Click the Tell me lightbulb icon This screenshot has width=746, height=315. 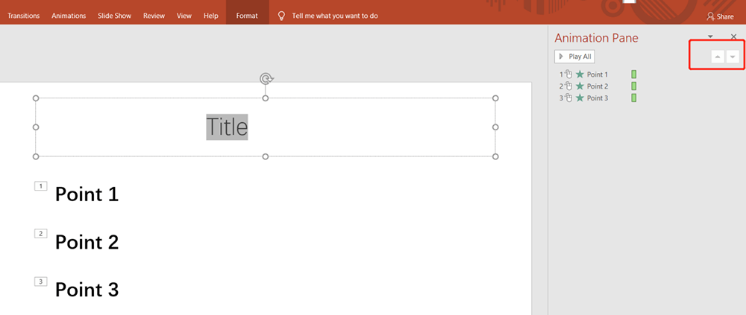point(281,16)
